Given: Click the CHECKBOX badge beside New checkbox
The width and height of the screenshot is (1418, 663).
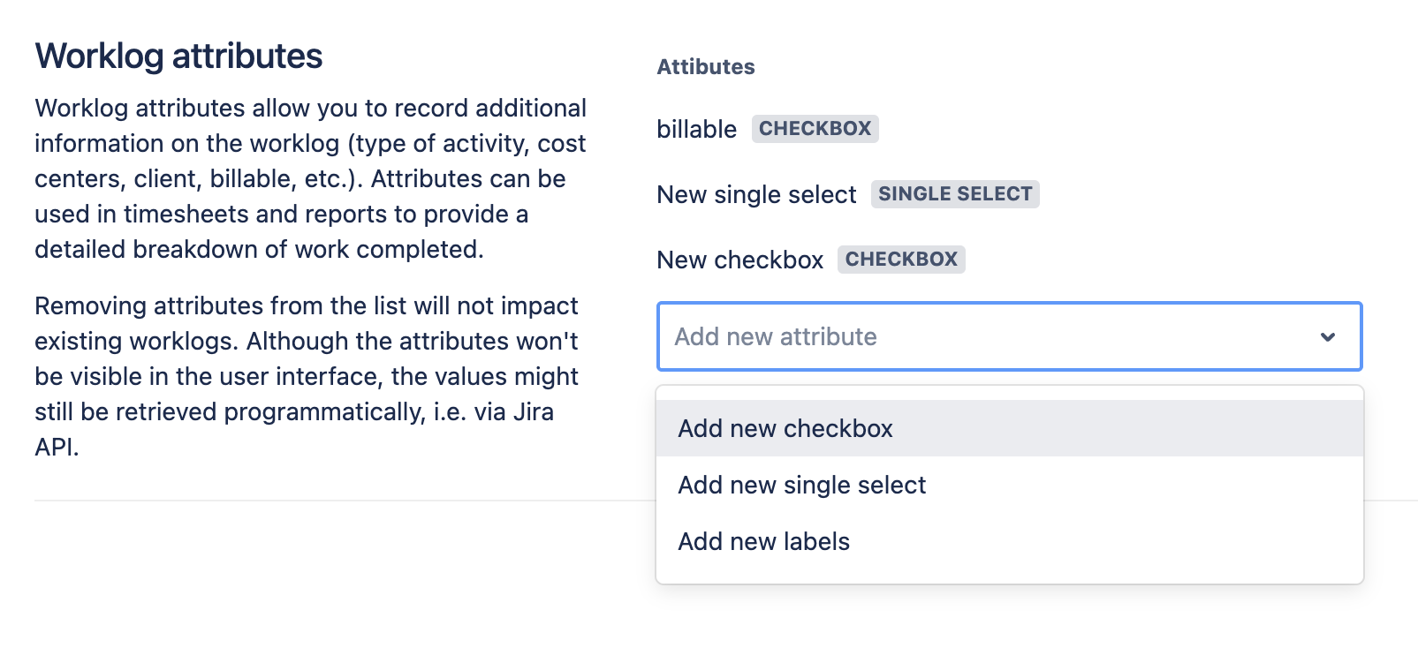Looking at the screenshot, I should [x=900, y=259].
